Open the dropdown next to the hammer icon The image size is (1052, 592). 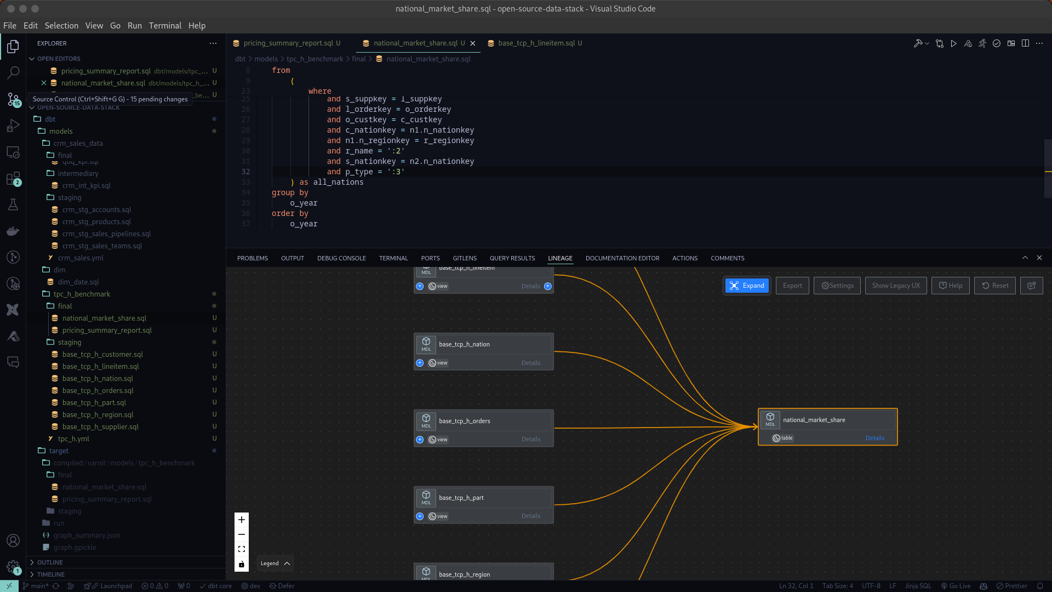[x=927, y=43]
